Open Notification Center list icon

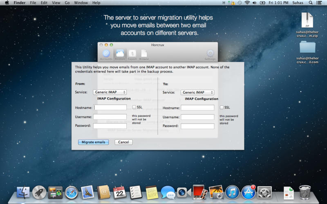pos(319,3)
